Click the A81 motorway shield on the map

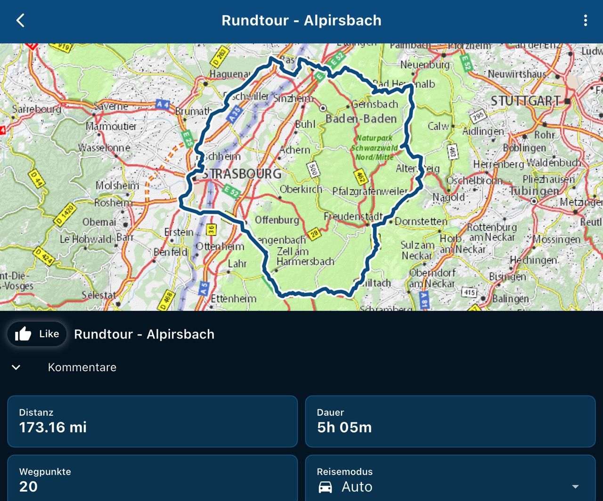pos(424,300)
